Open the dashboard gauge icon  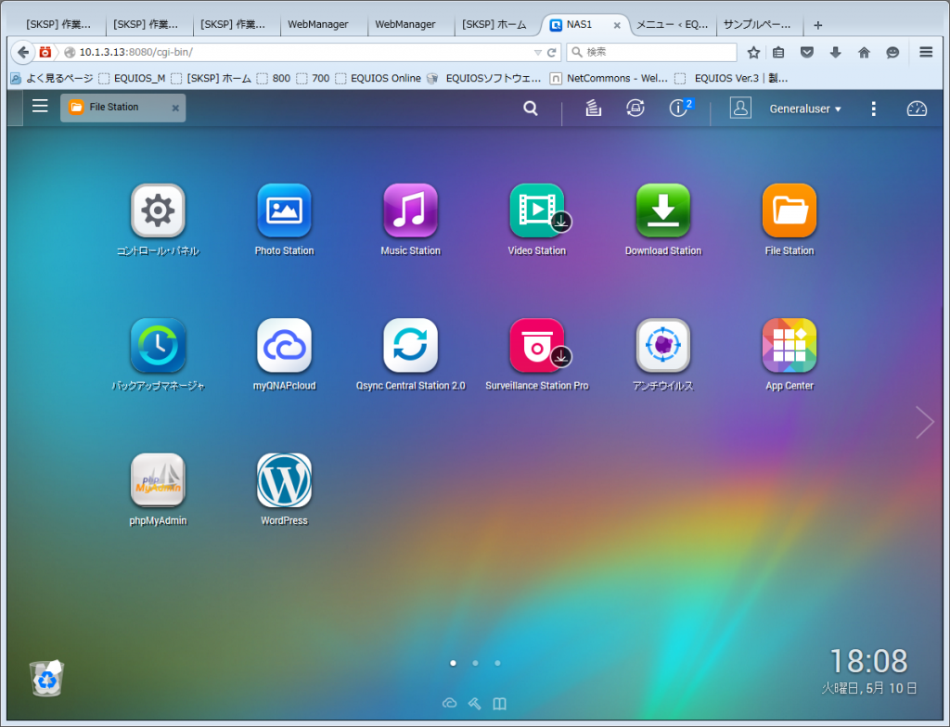(917, 108)
